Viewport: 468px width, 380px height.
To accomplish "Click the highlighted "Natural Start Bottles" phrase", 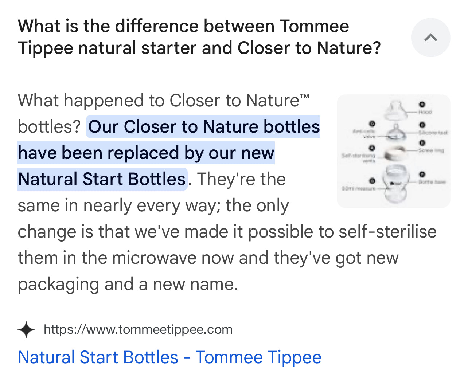I will click(102, 179).
